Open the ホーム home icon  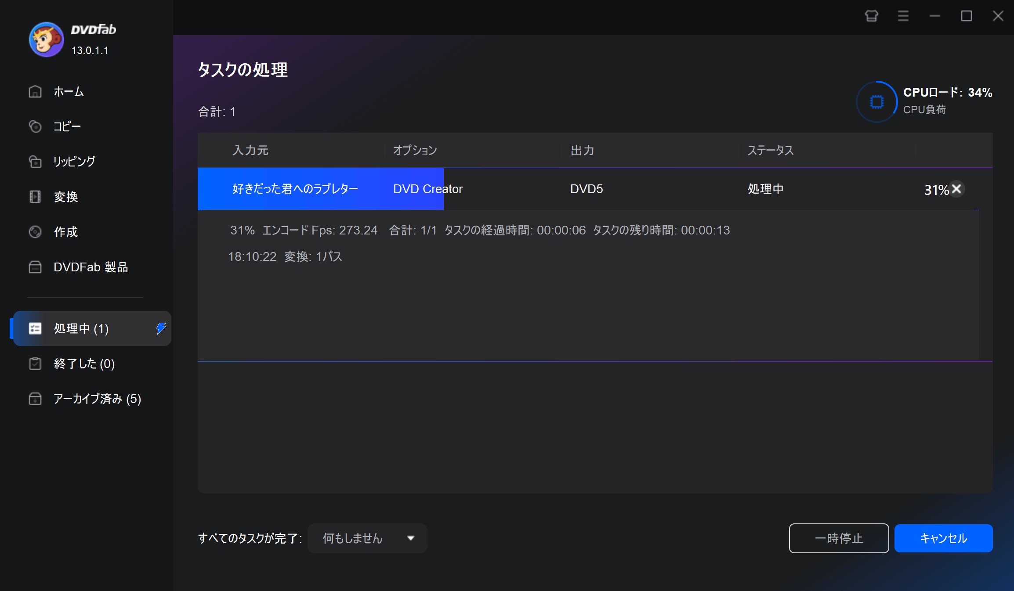click(x=35, y=91)
